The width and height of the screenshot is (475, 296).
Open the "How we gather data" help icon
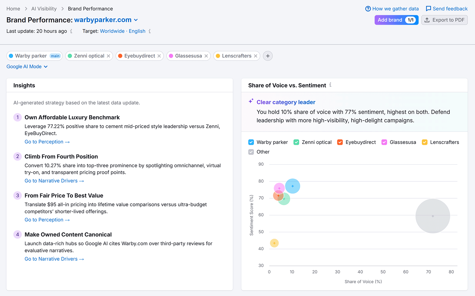[368, 9]
